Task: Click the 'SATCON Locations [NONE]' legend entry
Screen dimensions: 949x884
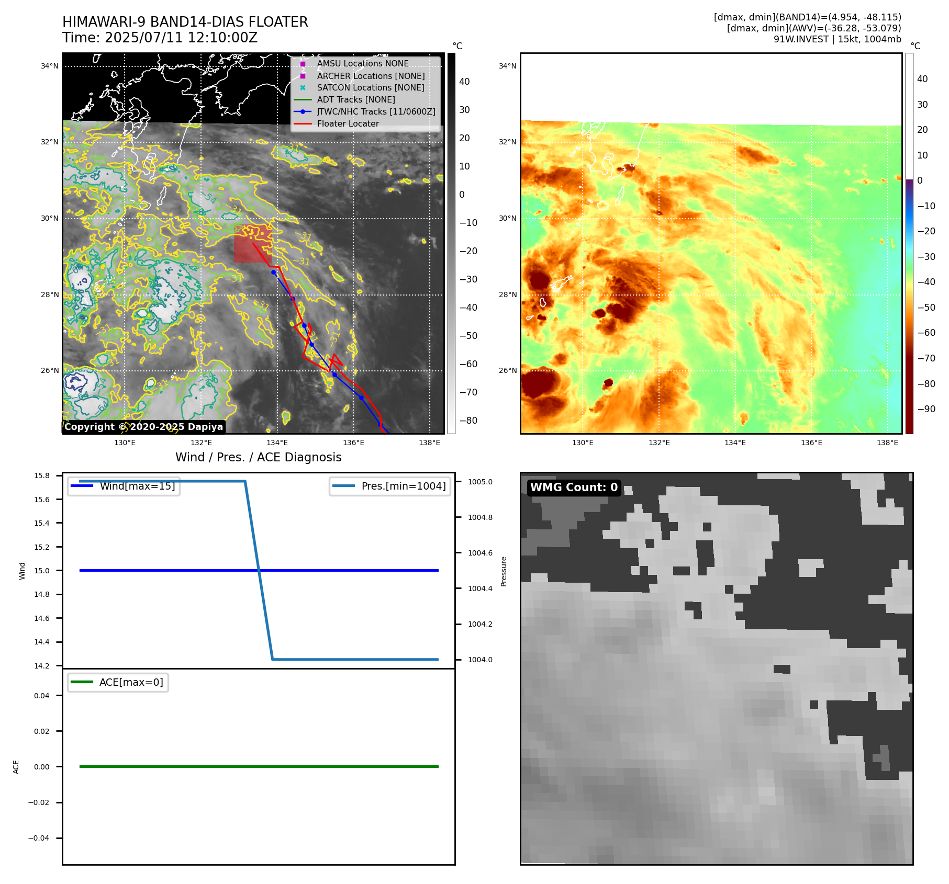Action: tap(371, 87)
